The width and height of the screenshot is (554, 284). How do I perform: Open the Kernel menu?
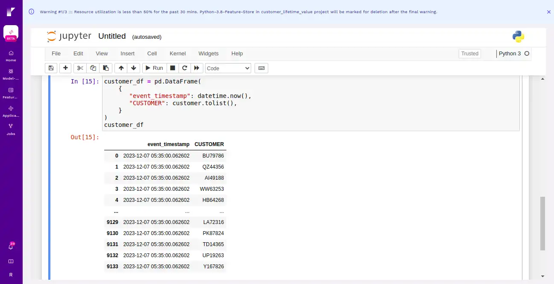click(178, 54)
